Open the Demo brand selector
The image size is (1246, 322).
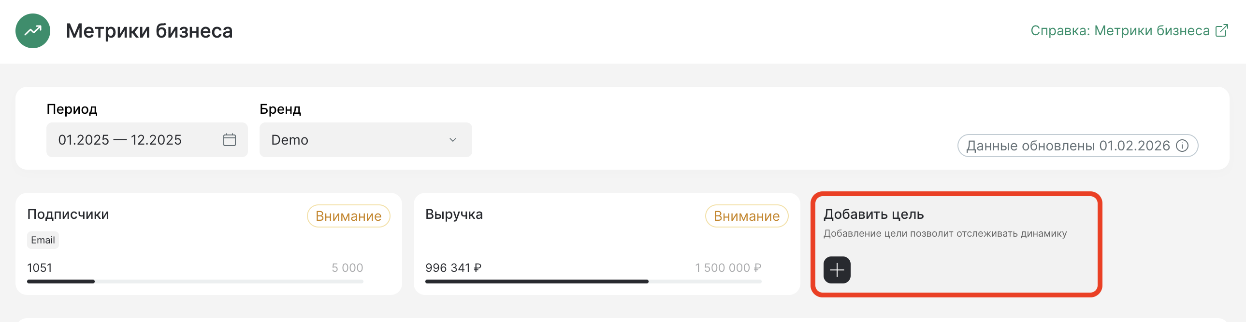(358, 140)
